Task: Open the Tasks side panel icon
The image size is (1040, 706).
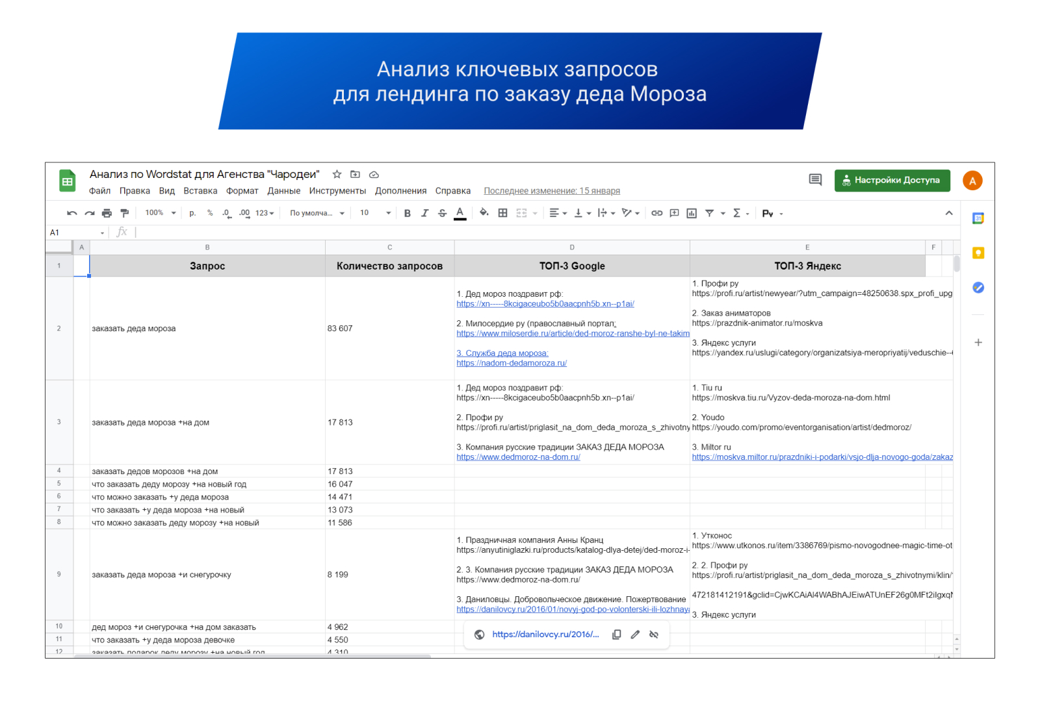Action: (978, 287)
